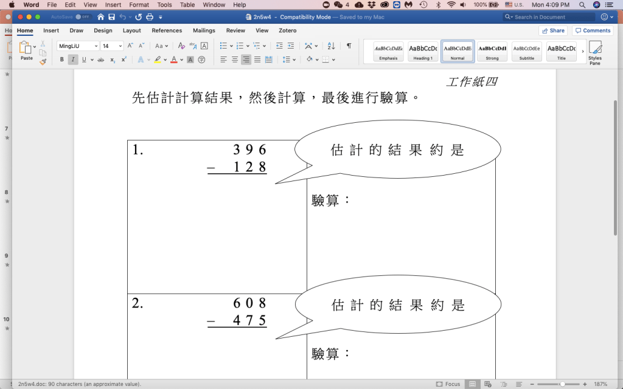623x389 pixels.
Task: Toggle the AutoSave switch
Action: [83, 17]
